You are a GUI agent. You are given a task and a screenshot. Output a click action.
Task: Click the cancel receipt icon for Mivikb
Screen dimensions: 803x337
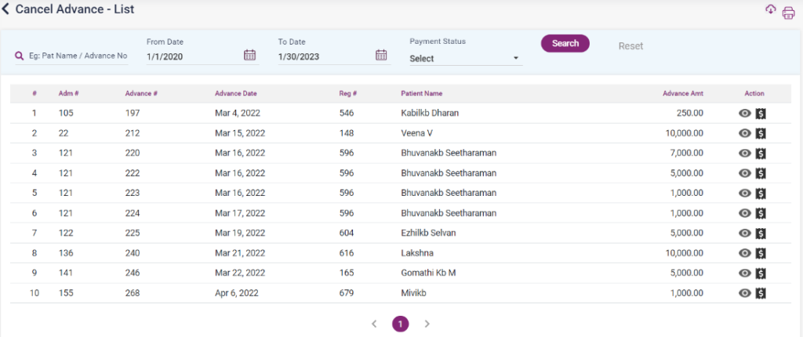pos(761,293)
